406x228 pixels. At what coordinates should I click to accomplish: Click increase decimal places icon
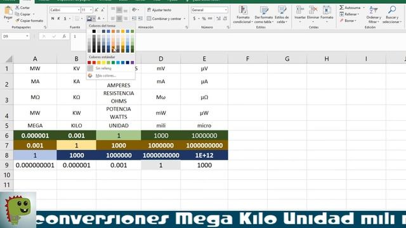point(218,18)
